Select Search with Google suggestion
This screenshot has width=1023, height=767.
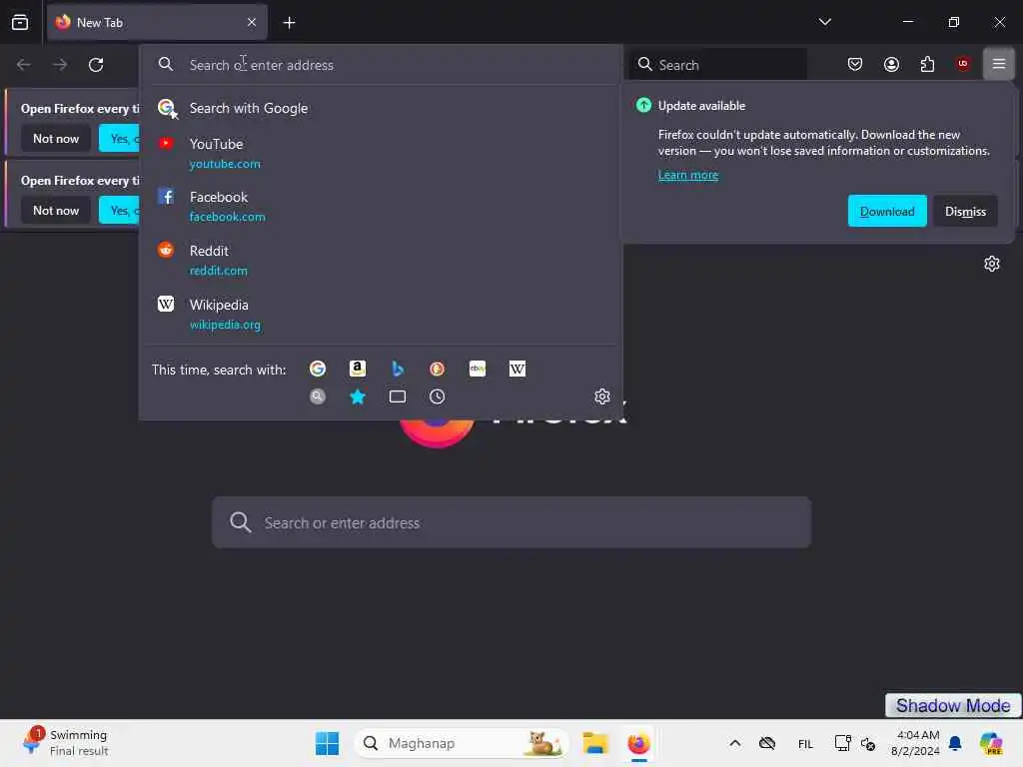pos(382,108)
